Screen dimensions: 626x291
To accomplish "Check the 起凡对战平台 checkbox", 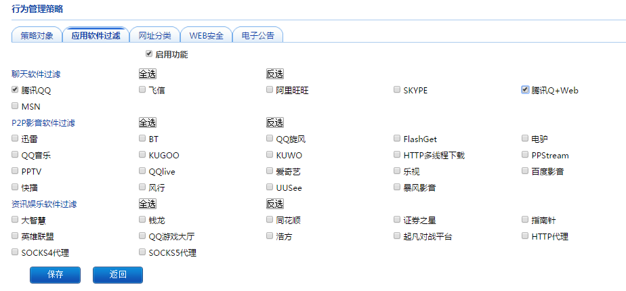I will 397,236.
